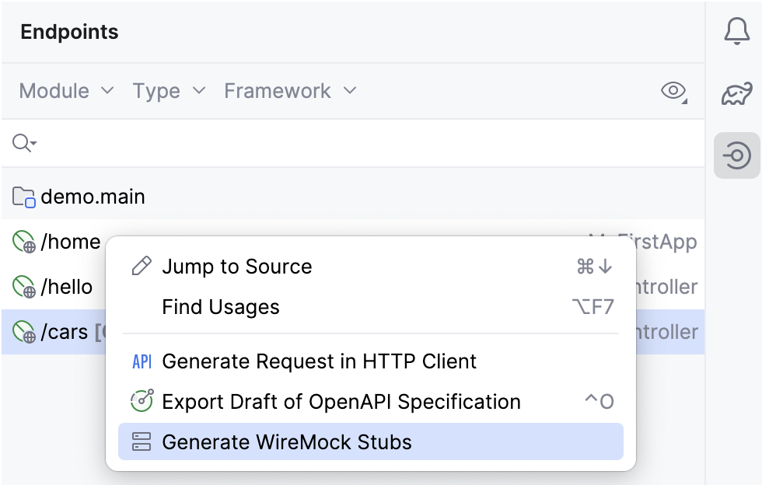Screen dimensions: 762x485
Task: Toggle endpoint details with the eye icon
Action: click(x=673, y=91)
